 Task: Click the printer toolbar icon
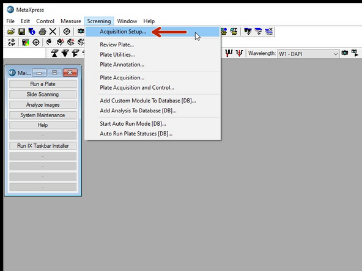42,31
